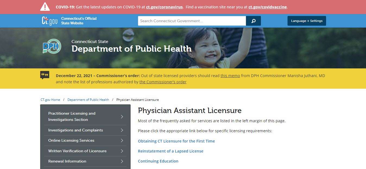Click the Search Connecticut Government field
366x169 pixels.
pos(192,21)
